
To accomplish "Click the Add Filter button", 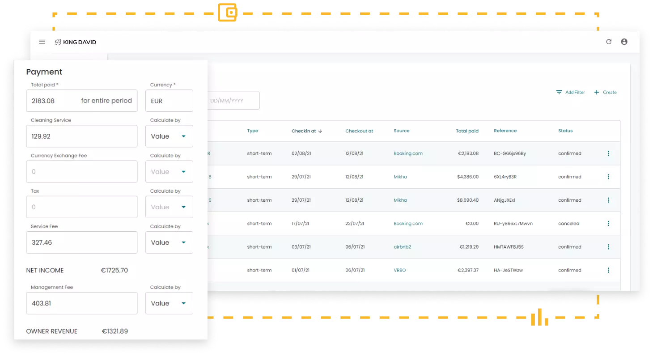I will point(570,92).
